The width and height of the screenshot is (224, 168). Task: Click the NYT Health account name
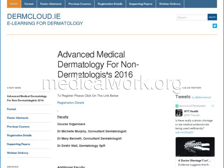click(x=191, y=111)
